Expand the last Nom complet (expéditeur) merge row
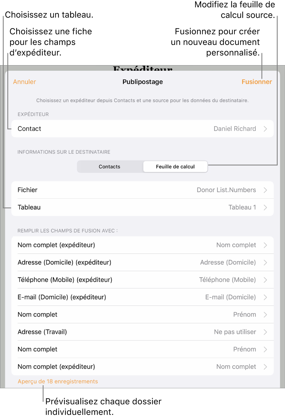This screenshot has height=420, width=285. pos(266,366)
